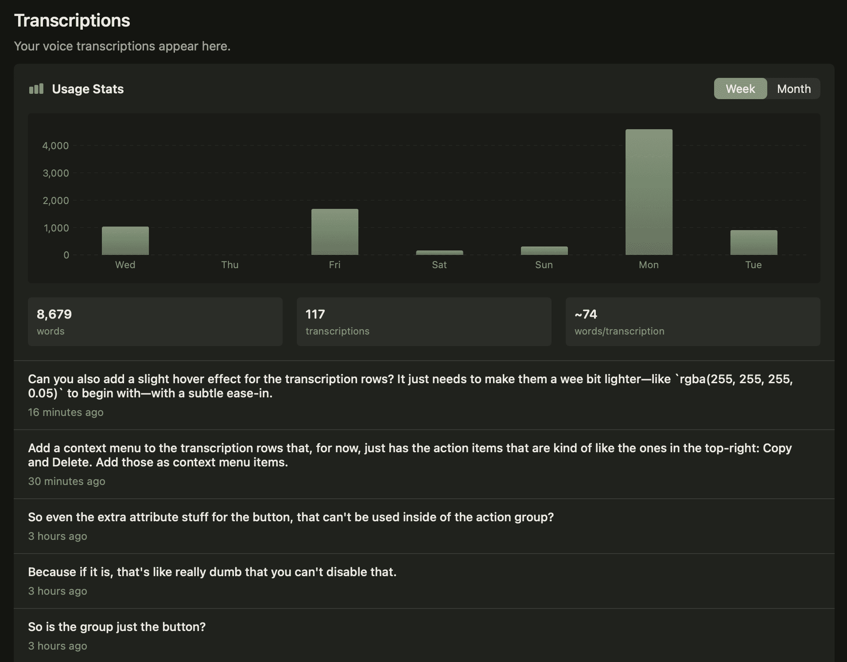Image resolution: width=847 pixels, height=662 pixels.
Task: Click the Monday bar in the chart
Action: [649, 192]
